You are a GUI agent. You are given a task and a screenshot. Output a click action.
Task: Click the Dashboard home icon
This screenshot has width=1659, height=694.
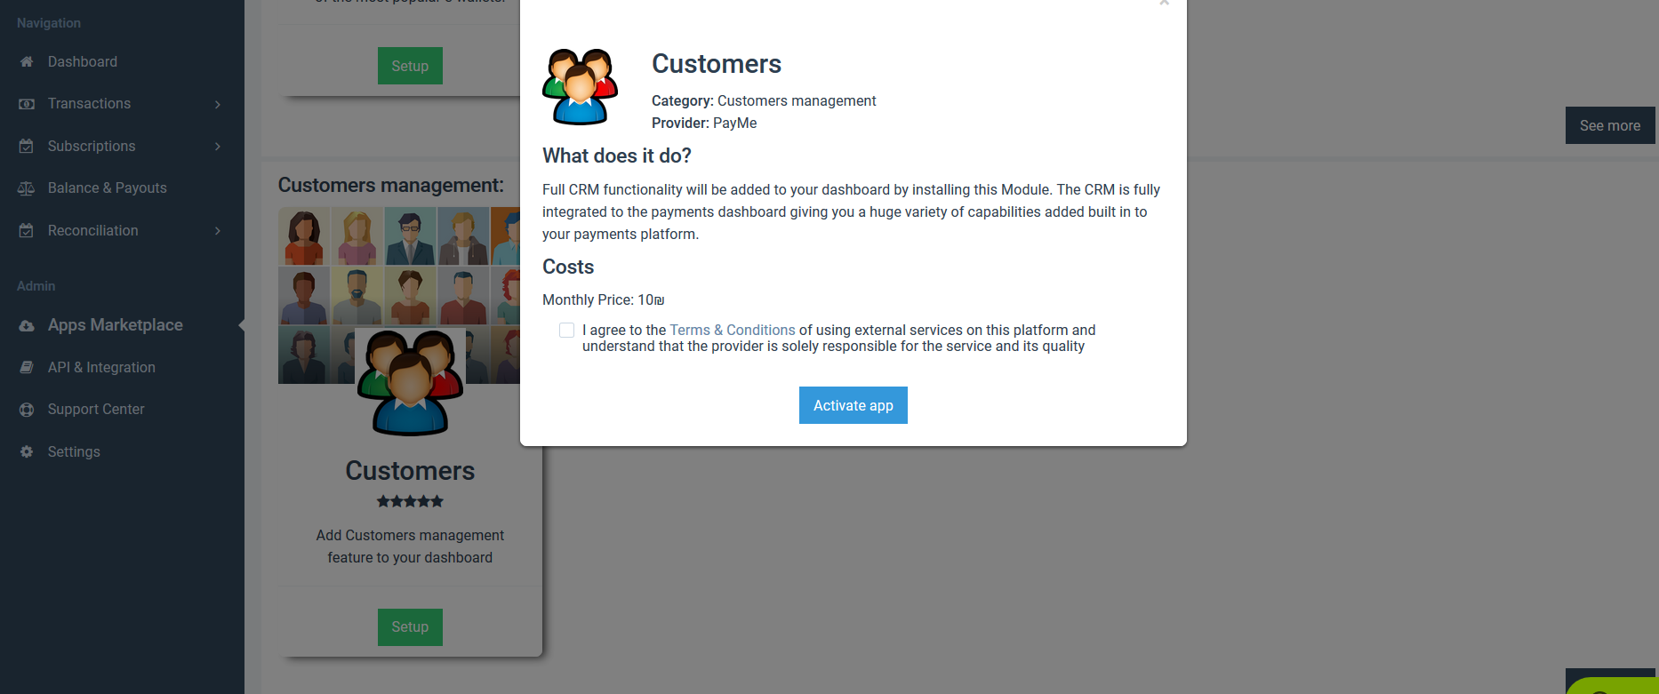27,62
